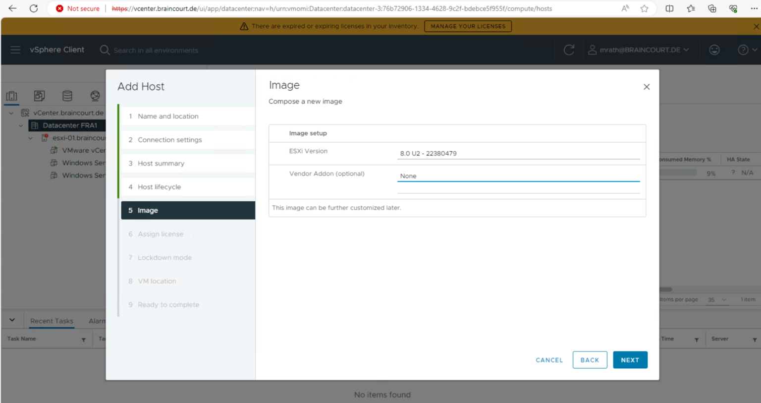Viewport: 761px width, 403px height.
Task: Filter the Task Name column
Action: coord(83,339)
